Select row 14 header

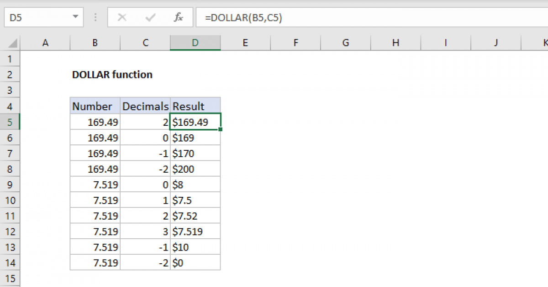pyautogui.click(x=10, y=262)
